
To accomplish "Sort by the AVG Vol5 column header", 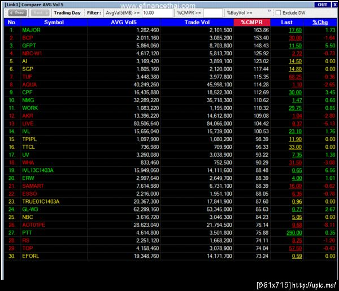I will tap(124, 23).
